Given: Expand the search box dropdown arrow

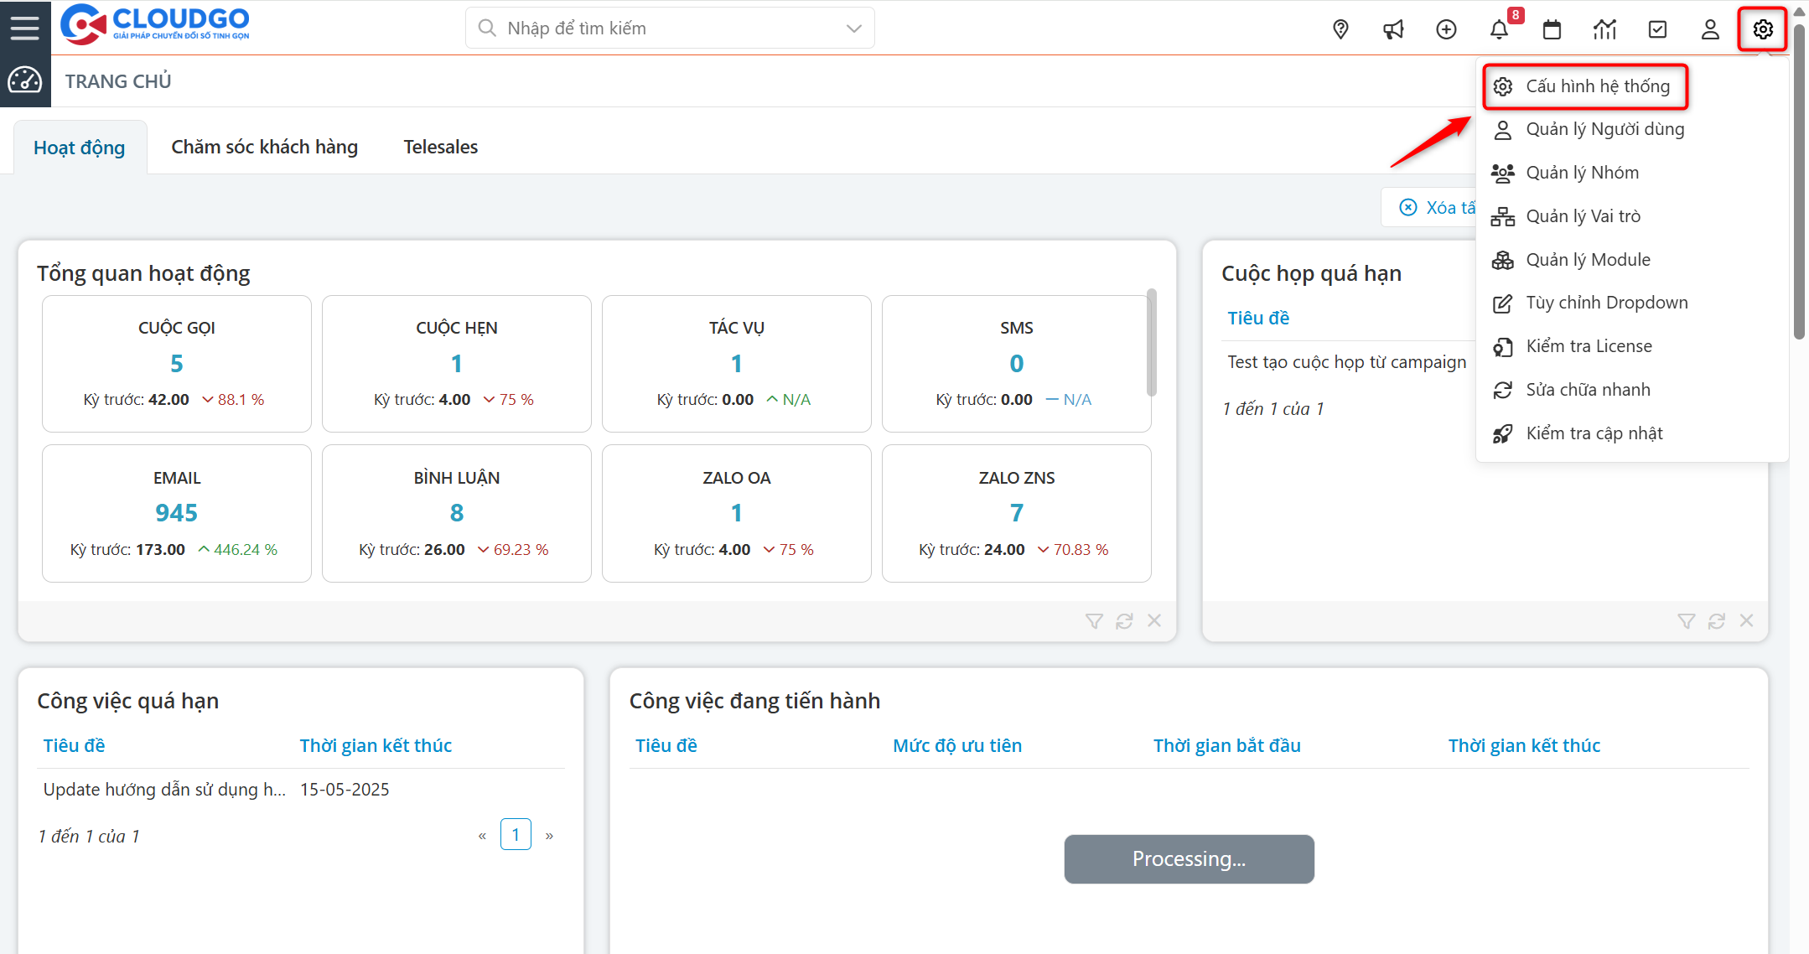Looking at the screenshot, I should point(853,29).
